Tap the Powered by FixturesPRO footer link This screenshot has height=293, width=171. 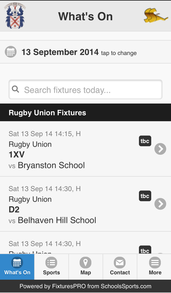(x=85, y=287)
